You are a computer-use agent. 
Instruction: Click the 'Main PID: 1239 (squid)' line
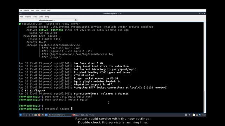pyautogui.click(x=40, y=36)
